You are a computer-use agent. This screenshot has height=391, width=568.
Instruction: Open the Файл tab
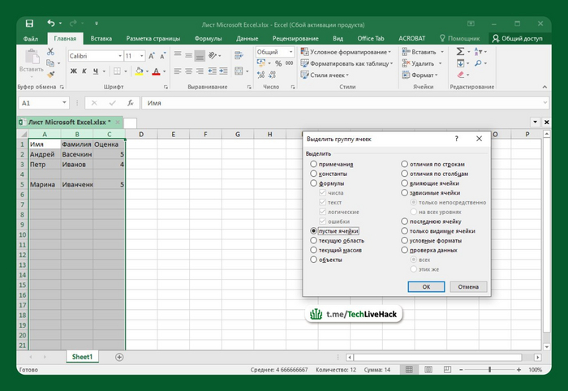coord(31,38)
